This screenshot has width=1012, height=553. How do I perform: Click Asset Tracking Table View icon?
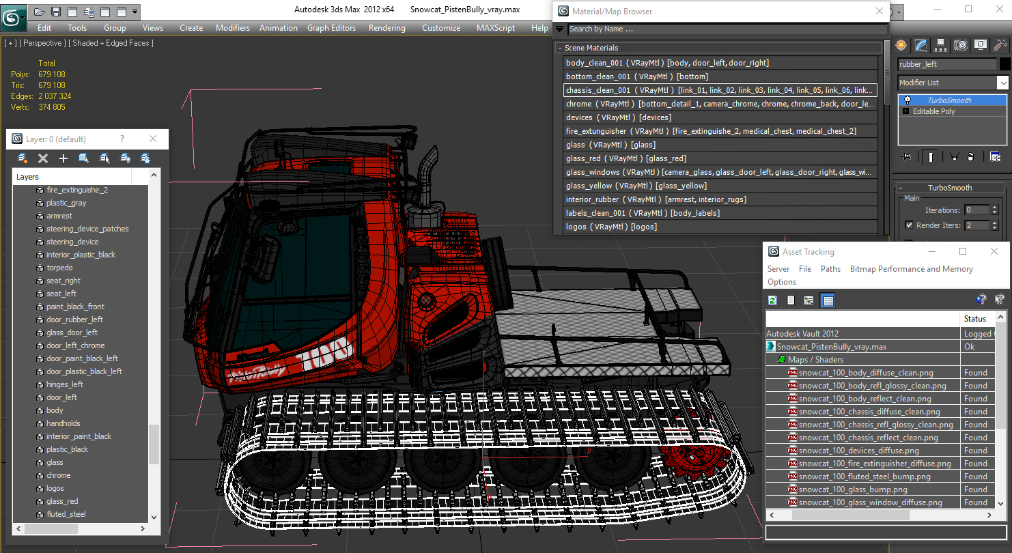(x=828, y=300)
